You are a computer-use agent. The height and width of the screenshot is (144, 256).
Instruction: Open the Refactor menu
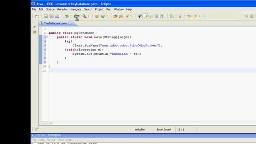(x=62, y=9)
